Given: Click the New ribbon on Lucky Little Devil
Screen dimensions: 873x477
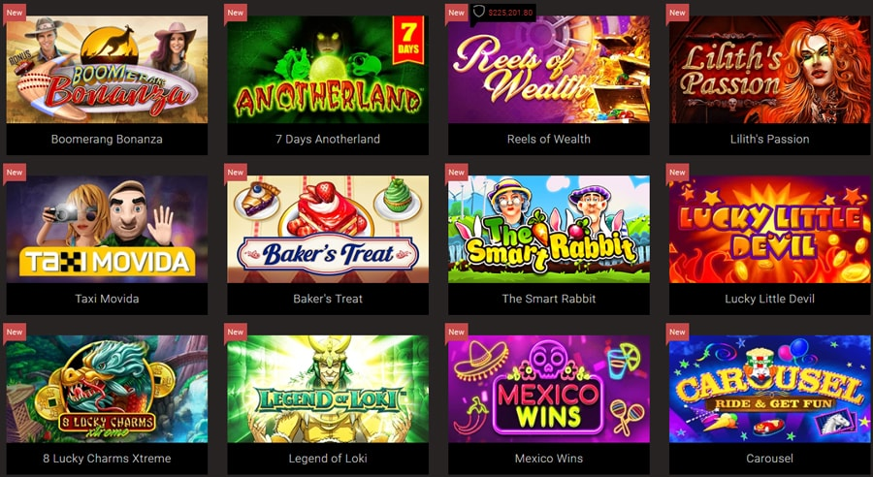Looking at the screenshot, I should (x=678, y=173).
